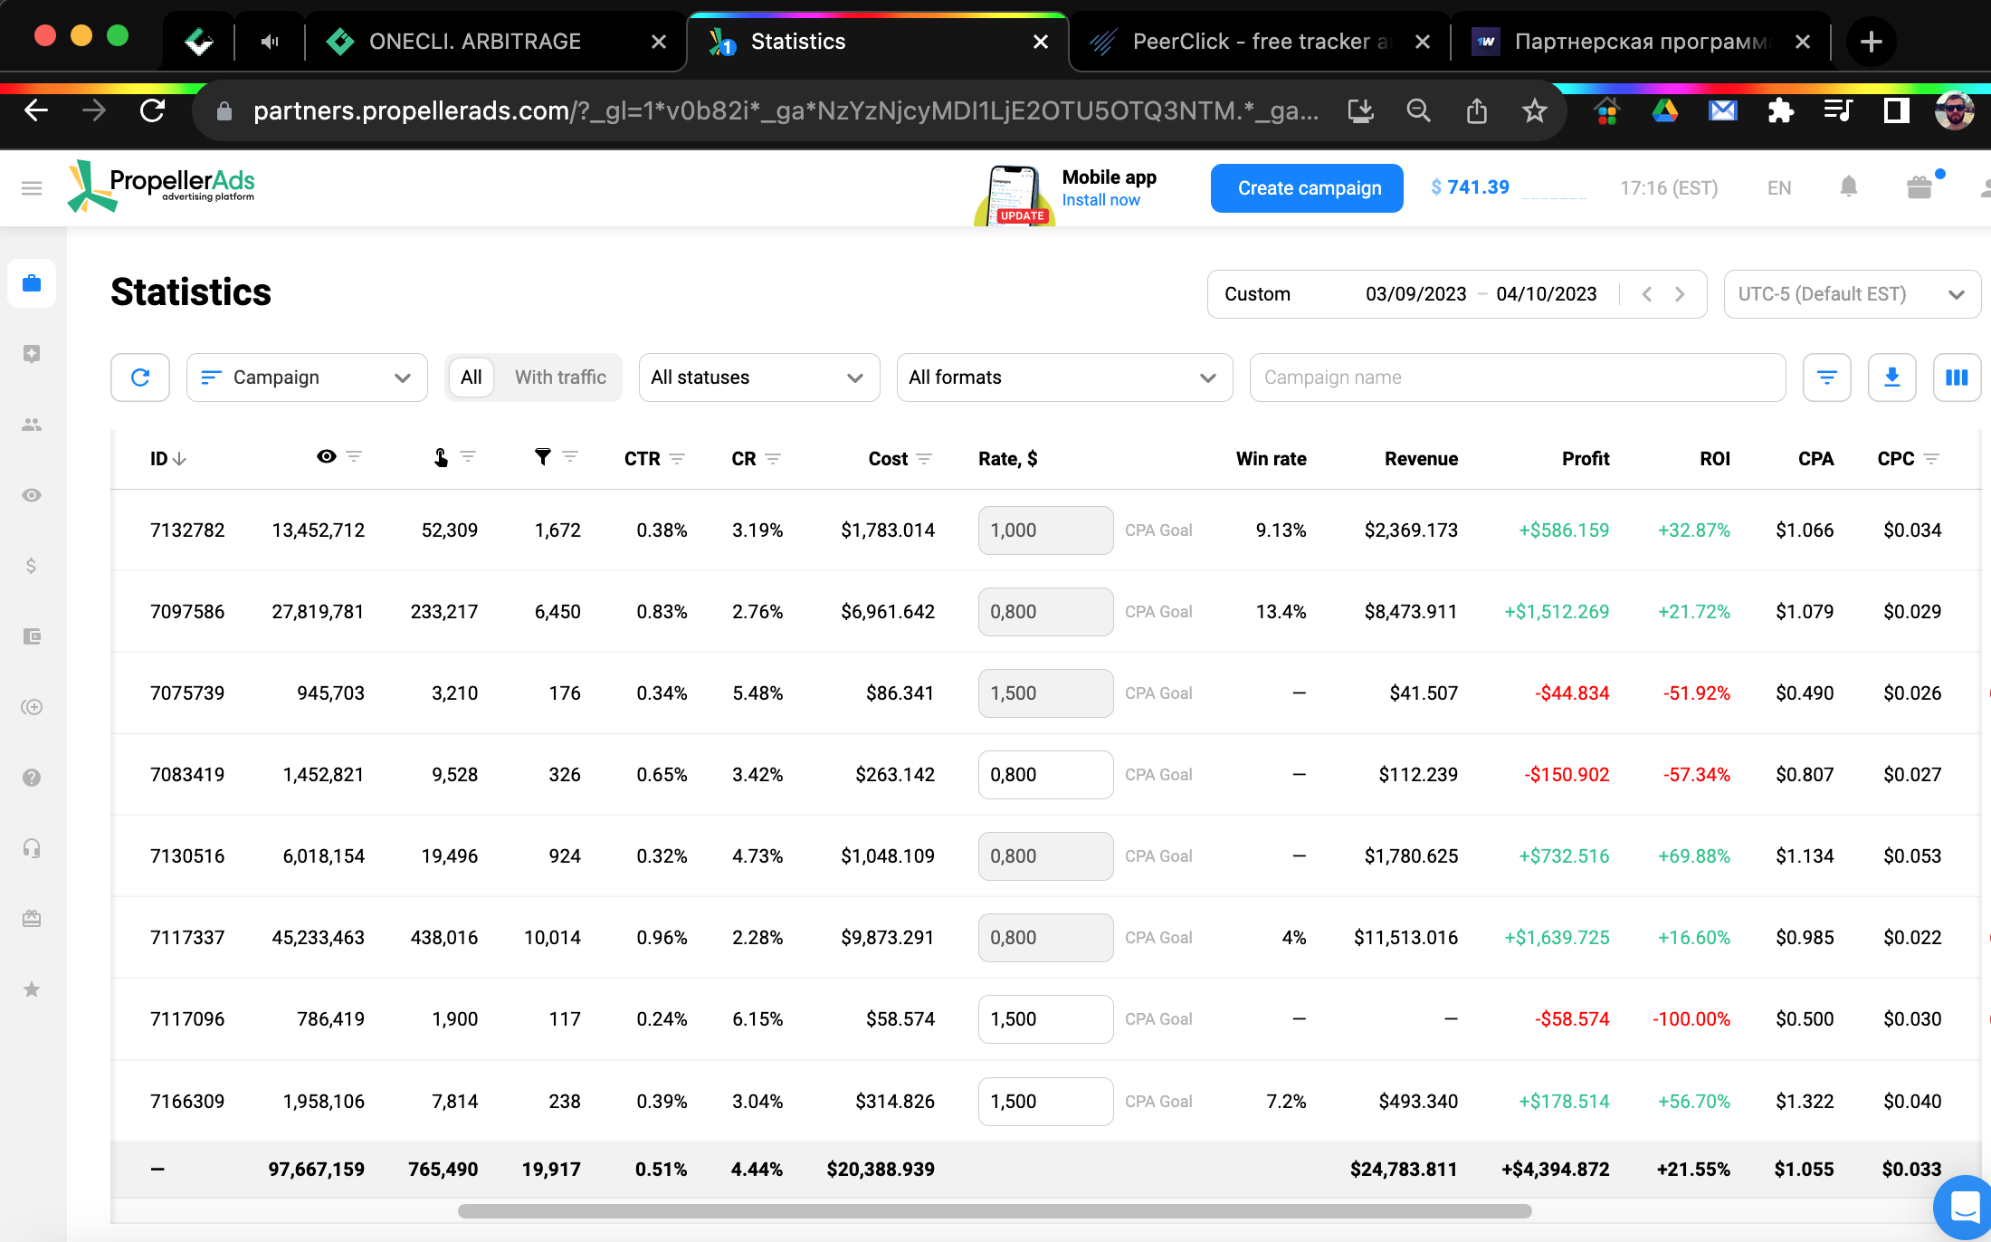Open the All statuses dropdown
Viewport: 1991px width, 1242px height.
(758, 377)
